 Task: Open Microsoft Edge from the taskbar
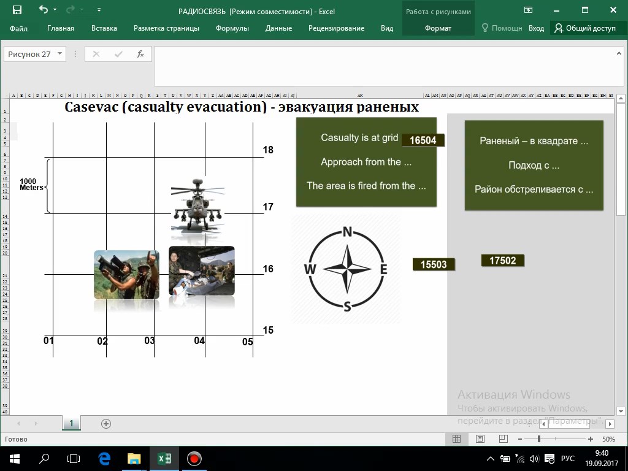pos(104,459)
